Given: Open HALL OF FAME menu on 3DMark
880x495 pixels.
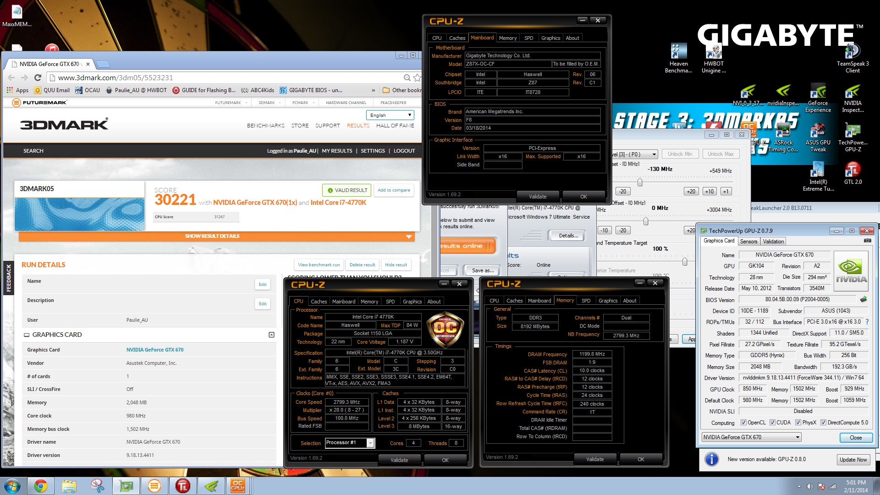Looking at the screenshot, I should pos(395,126).
